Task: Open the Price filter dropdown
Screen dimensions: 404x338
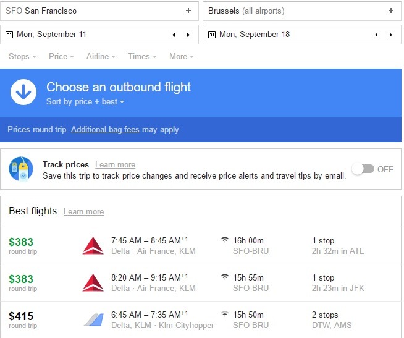Action: click(61, 56)
